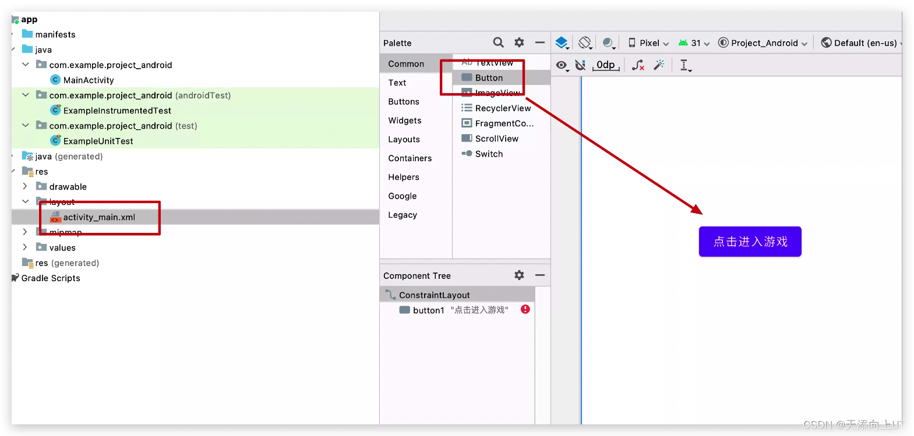914x436 pixels.
Task: Minimize the Palette panel
Action: (540, 42)
